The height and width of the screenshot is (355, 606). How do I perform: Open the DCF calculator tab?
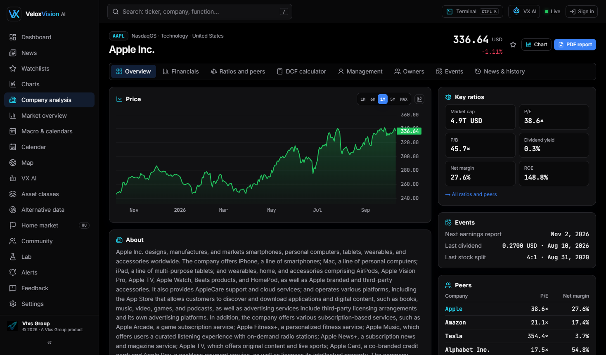pyautogui.click(x=302, y=71)
